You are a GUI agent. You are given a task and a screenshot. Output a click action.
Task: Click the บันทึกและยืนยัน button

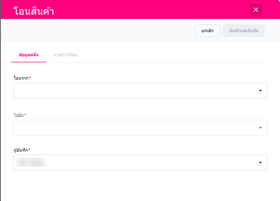[x=244, y=31]
